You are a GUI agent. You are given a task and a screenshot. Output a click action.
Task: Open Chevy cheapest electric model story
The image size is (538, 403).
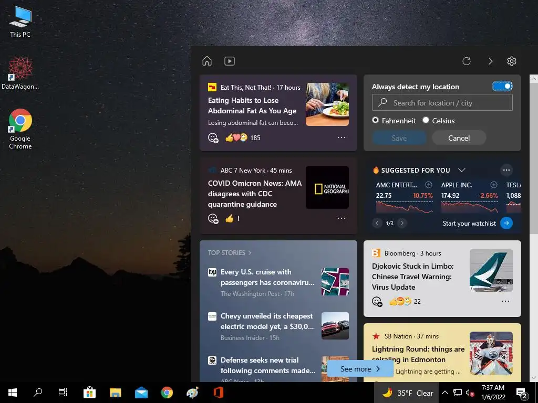(267, 321)
